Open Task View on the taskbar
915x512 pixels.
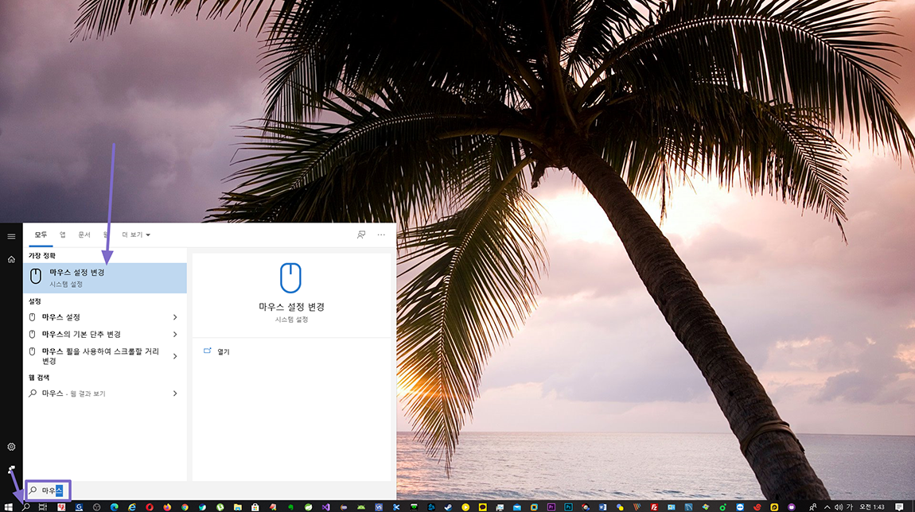[x=43, y=506]
